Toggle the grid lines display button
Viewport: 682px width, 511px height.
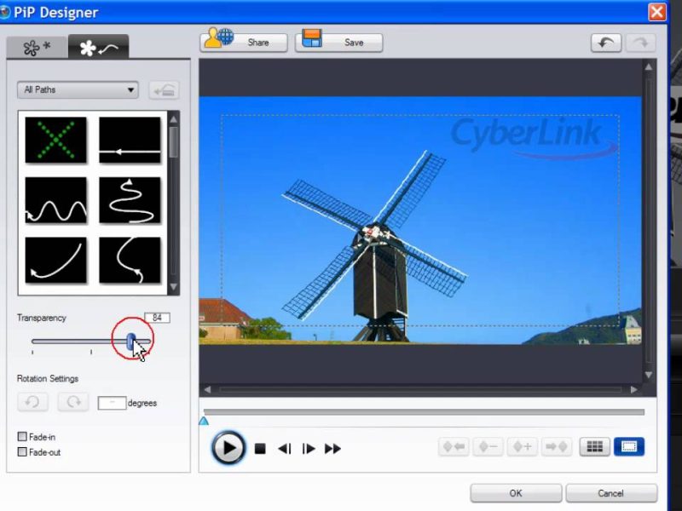pyautogui.click(x=594, y=446)
